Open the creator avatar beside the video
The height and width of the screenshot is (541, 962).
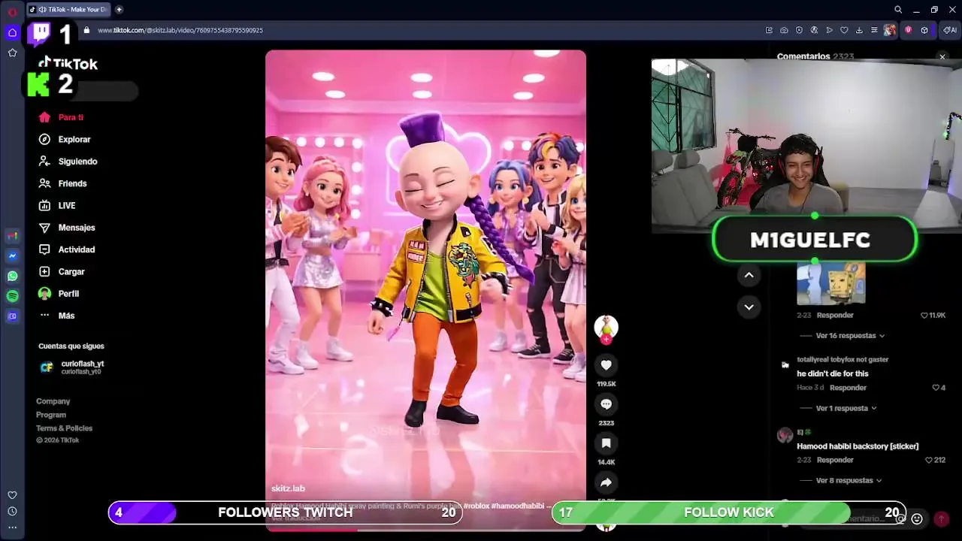click(606, 327)
